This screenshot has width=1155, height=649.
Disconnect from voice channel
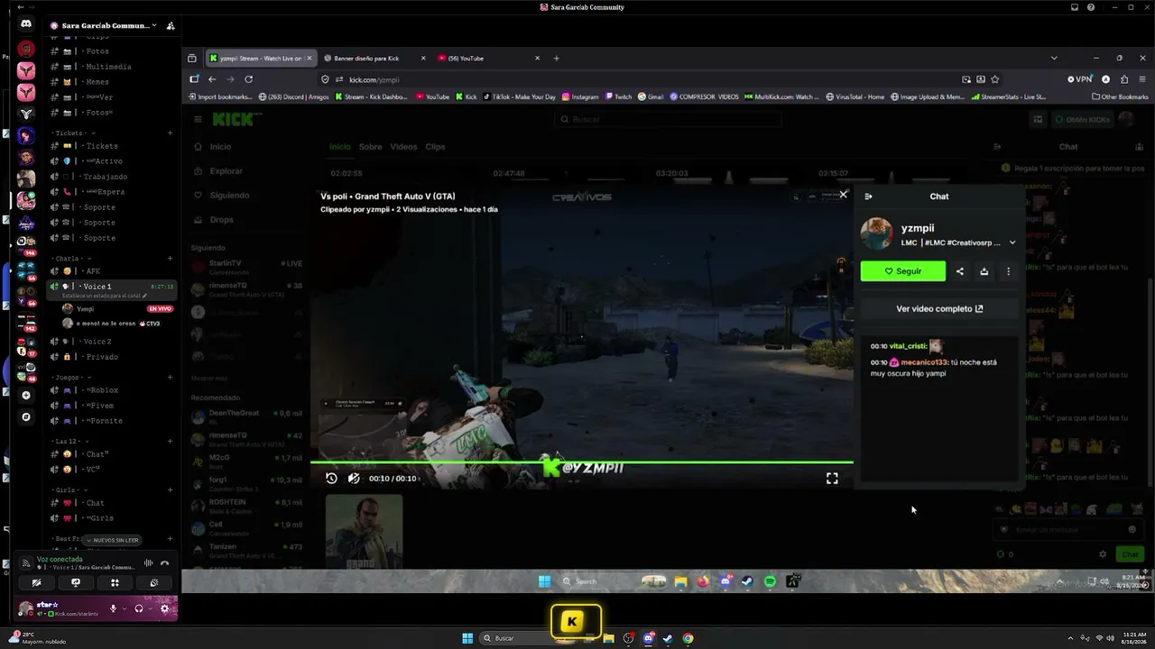pos(164,563)
